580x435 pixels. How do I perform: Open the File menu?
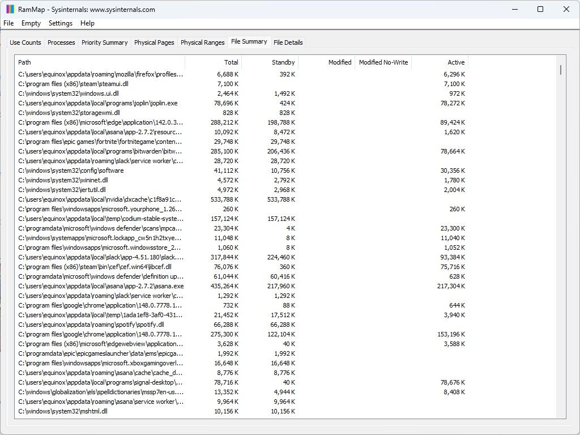pos(8,23)
